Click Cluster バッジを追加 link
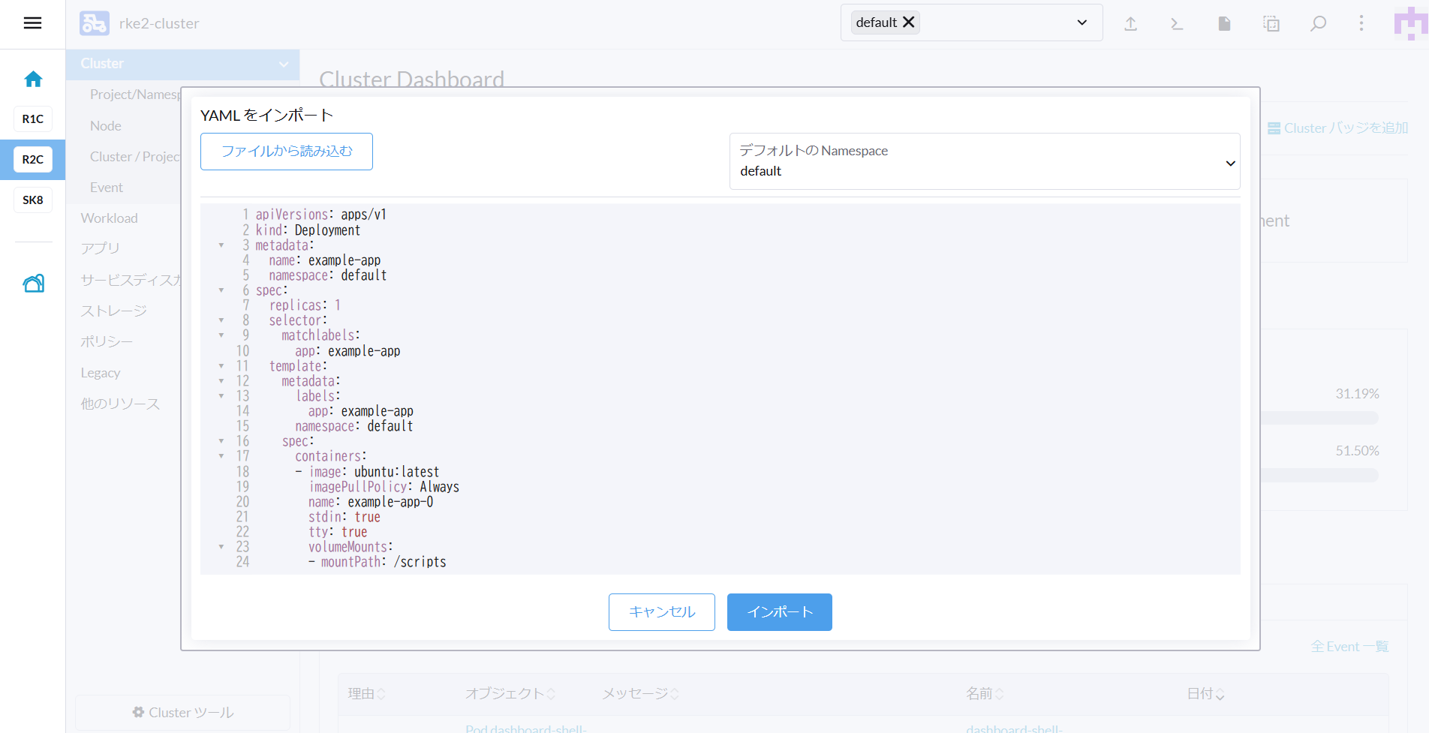The height and width of the screenshot is (733, 1429). tap(1338, 128)
